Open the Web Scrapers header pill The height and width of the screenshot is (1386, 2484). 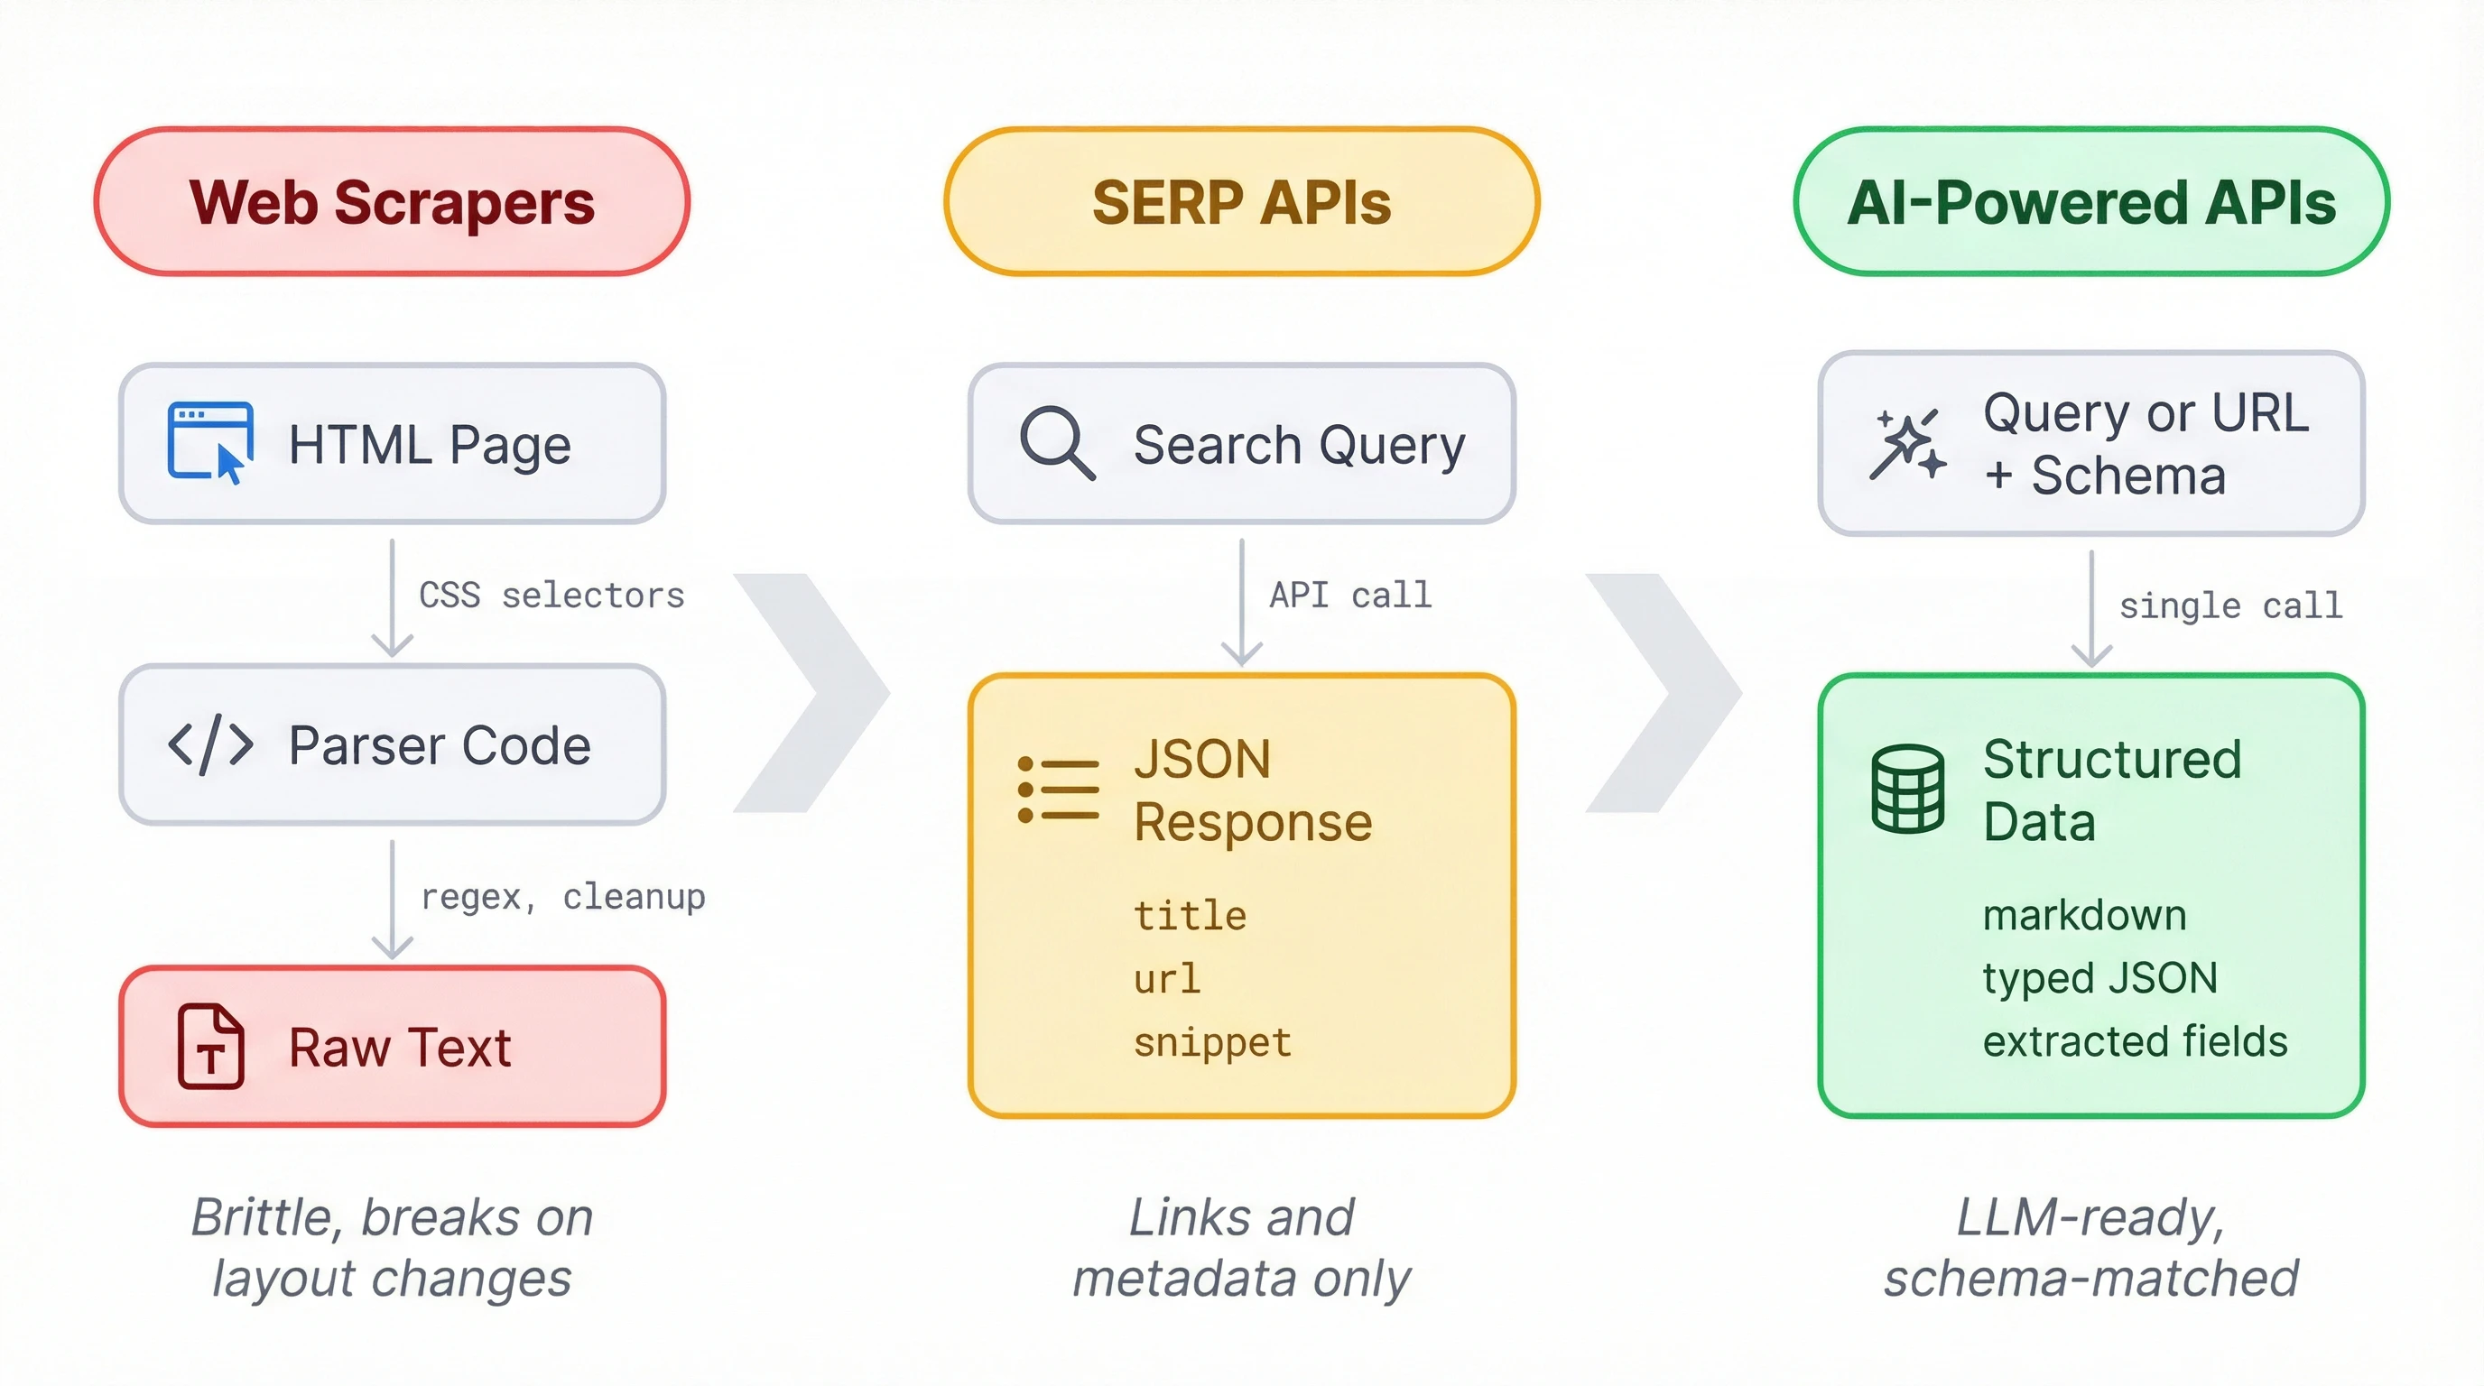pyautogui.click(x=392, y=200)
